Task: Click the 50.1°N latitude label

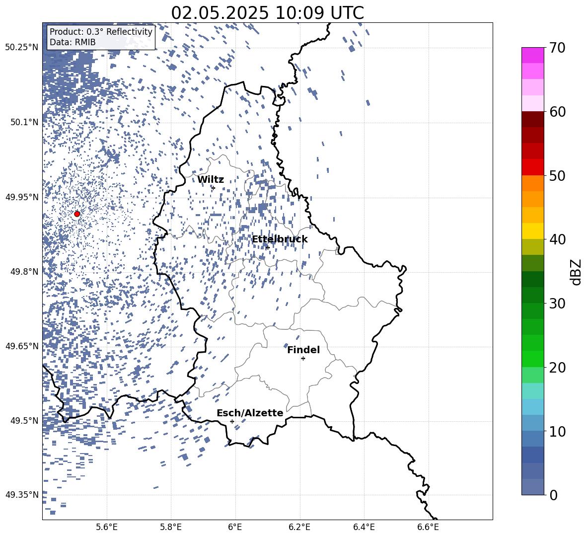Action: tap(24, 122)
